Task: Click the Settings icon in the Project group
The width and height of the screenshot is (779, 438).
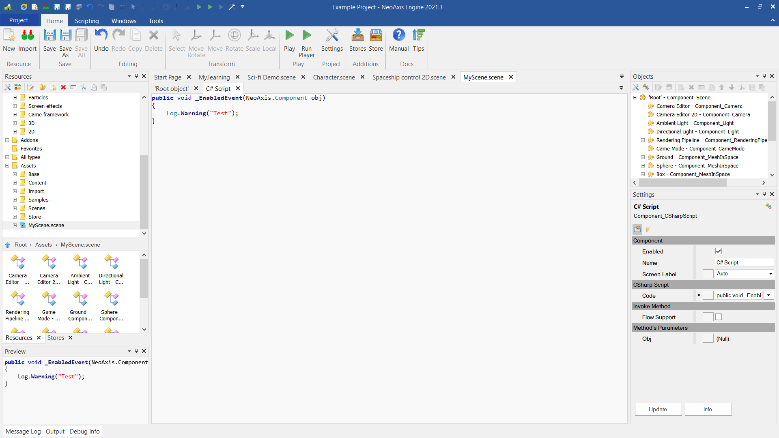Action: click(332, 41)
